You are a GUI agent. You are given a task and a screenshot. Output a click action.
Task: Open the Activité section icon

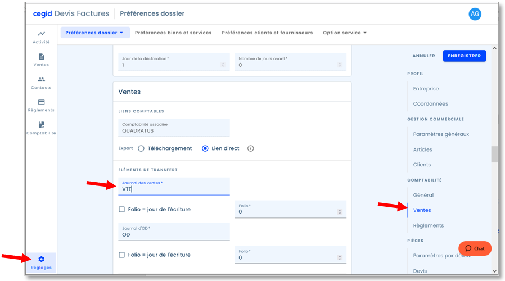pyautogui.click(x=41, y=34)
